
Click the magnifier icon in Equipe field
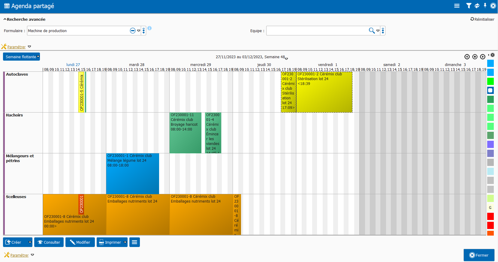point(372,31)
